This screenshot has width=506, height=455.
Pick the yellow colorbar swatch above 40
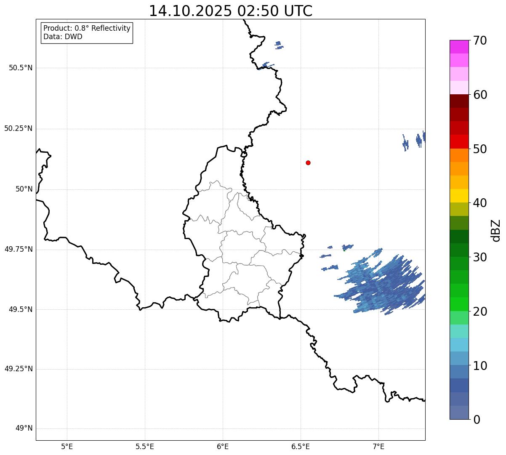point(459,196)
